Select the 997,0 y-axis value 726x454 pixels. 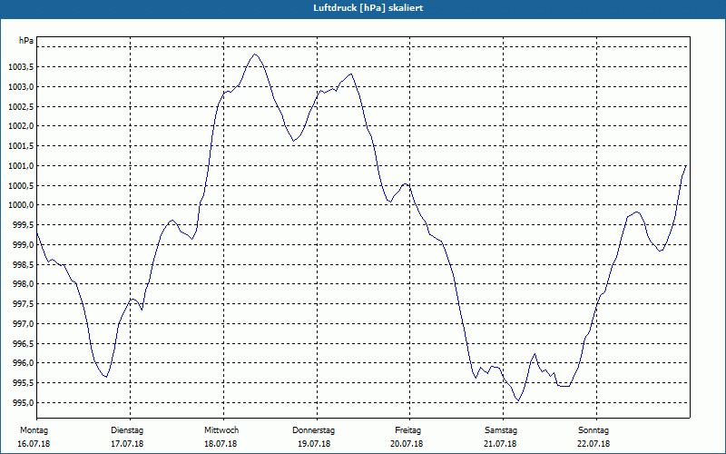[23, 324]
